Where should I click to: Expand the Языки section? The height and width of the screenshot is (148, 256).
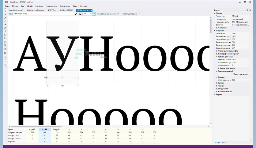tap(217, 86)
